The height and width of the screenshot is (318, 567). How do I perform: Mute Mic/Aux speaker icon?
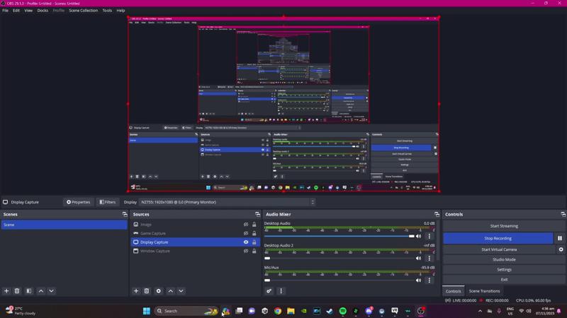[419, 280]
